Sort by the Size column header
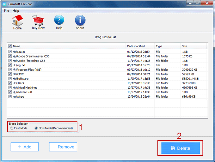Image resolution: width=215 pixels, height=162 pixels. [184, 46]
